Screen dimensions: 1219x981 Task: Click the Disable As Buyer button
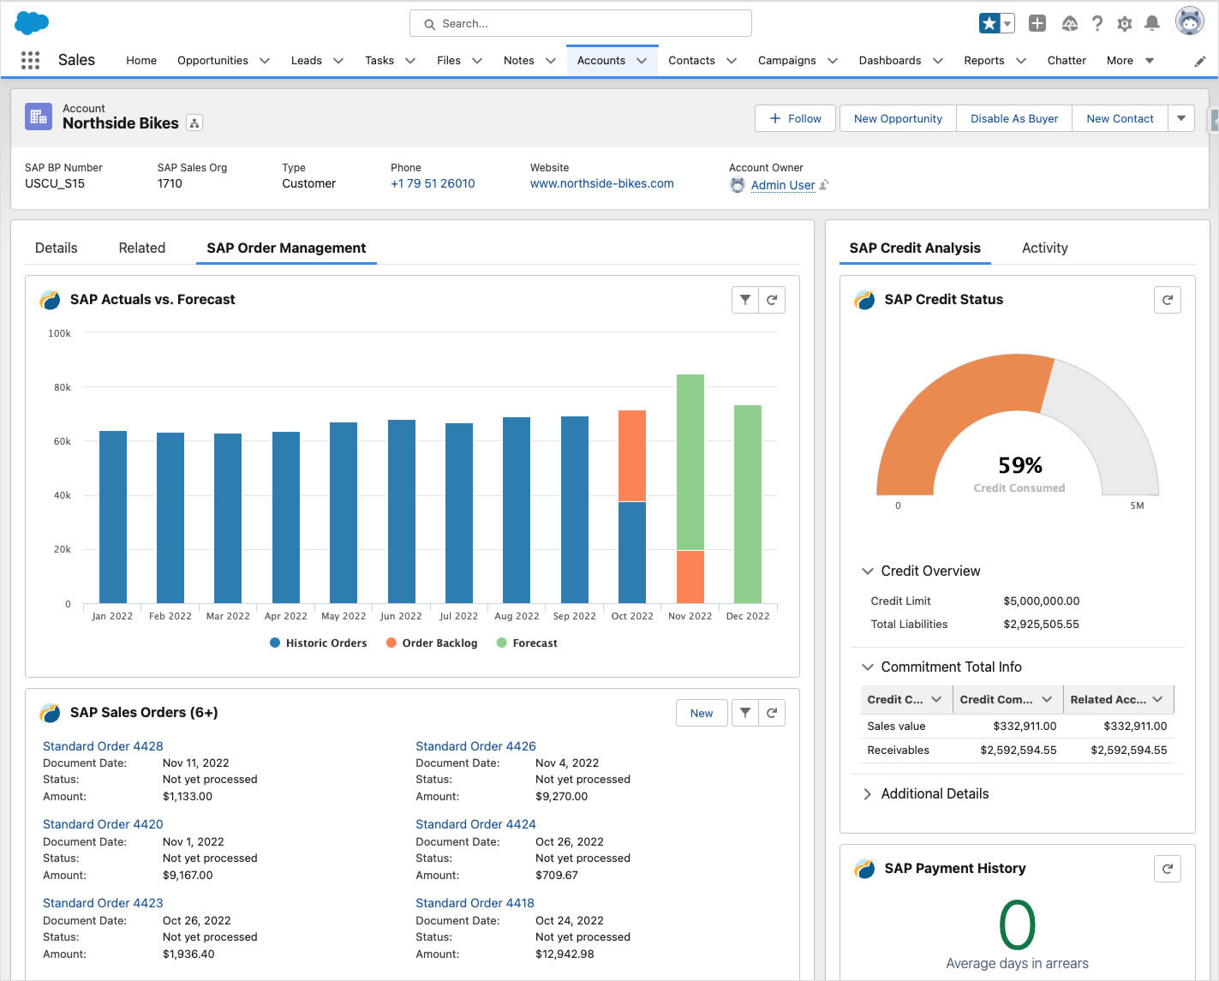tap(1014, 118)
